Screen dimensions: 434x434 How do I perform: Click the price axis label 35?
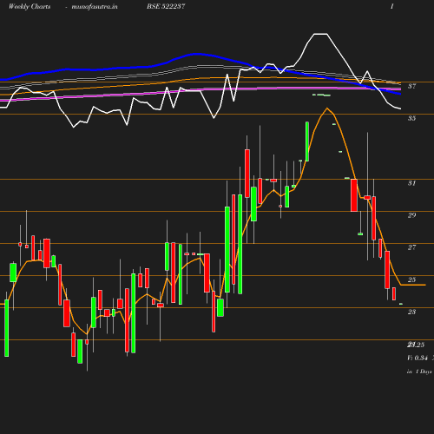coord(411,118)
